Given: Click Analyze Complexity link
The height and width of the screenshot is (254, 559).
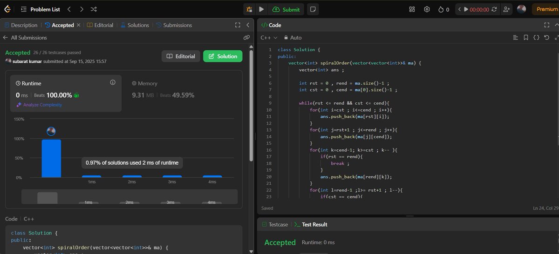Looking at the screenshot, I should (39, 105).
